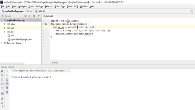Open the Code menu
The image size is (195, 110).
31,6
